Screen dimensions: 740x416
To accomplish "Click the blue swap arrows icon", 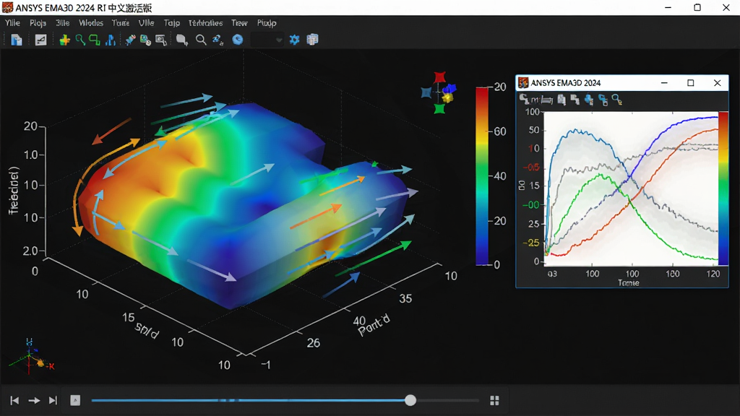I will (218, 40).
